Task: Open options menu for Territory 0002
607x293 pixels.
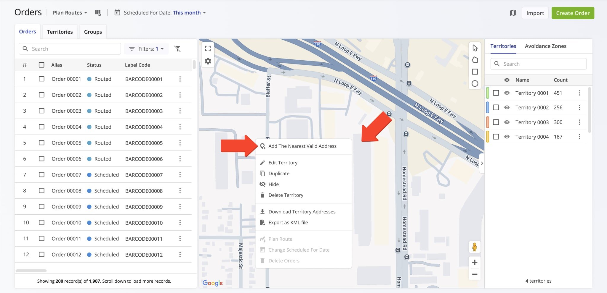Action: click(580, 107)
